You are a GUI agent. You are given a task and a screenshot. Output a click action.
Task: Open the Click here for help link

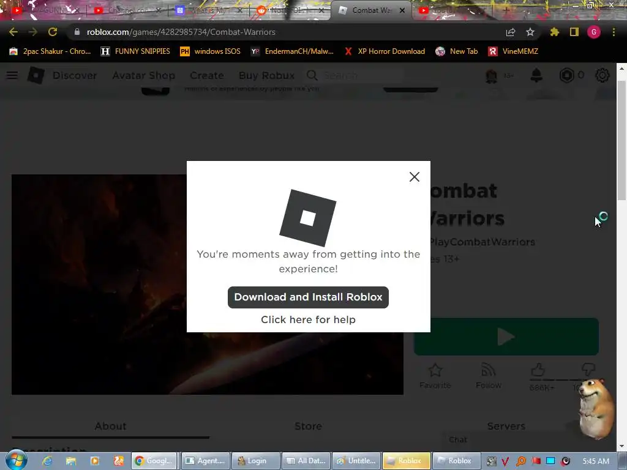coord(308,319)
